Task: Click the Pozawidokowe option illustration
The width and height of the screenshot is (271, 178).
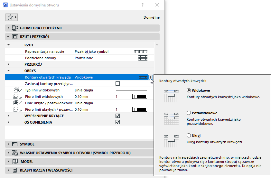Action: tap(171, 118)
